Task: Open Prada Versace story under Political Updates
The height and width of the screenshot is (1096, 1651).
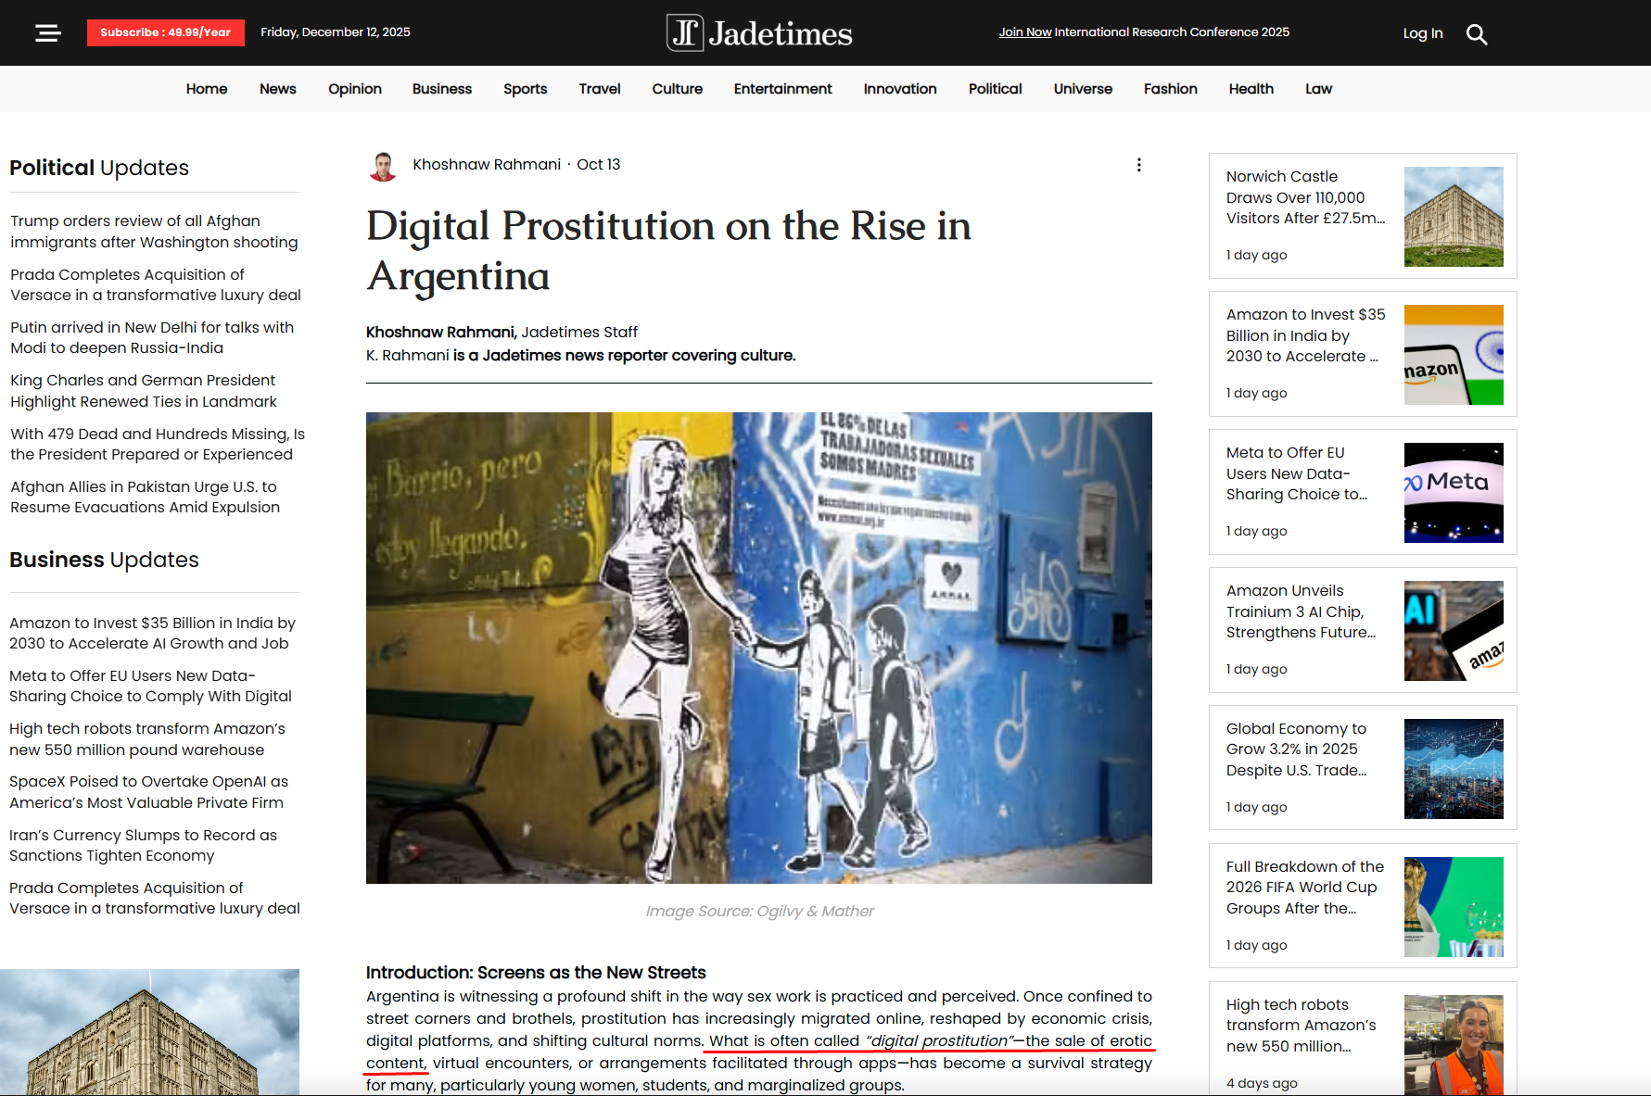Action: (x=156, y=284)
